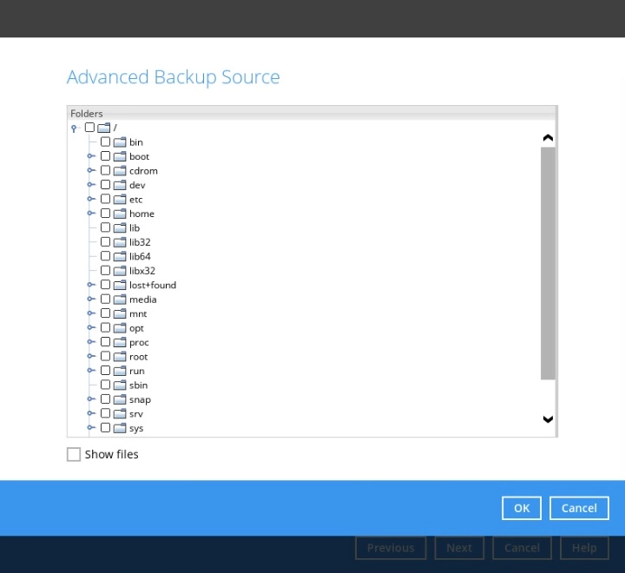Select the 'proc' folder name
This screenshot has width=625, height=573.
139,343
